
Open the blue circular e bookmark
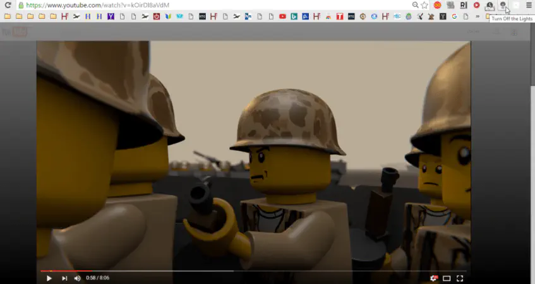click(x=374, y=16)
